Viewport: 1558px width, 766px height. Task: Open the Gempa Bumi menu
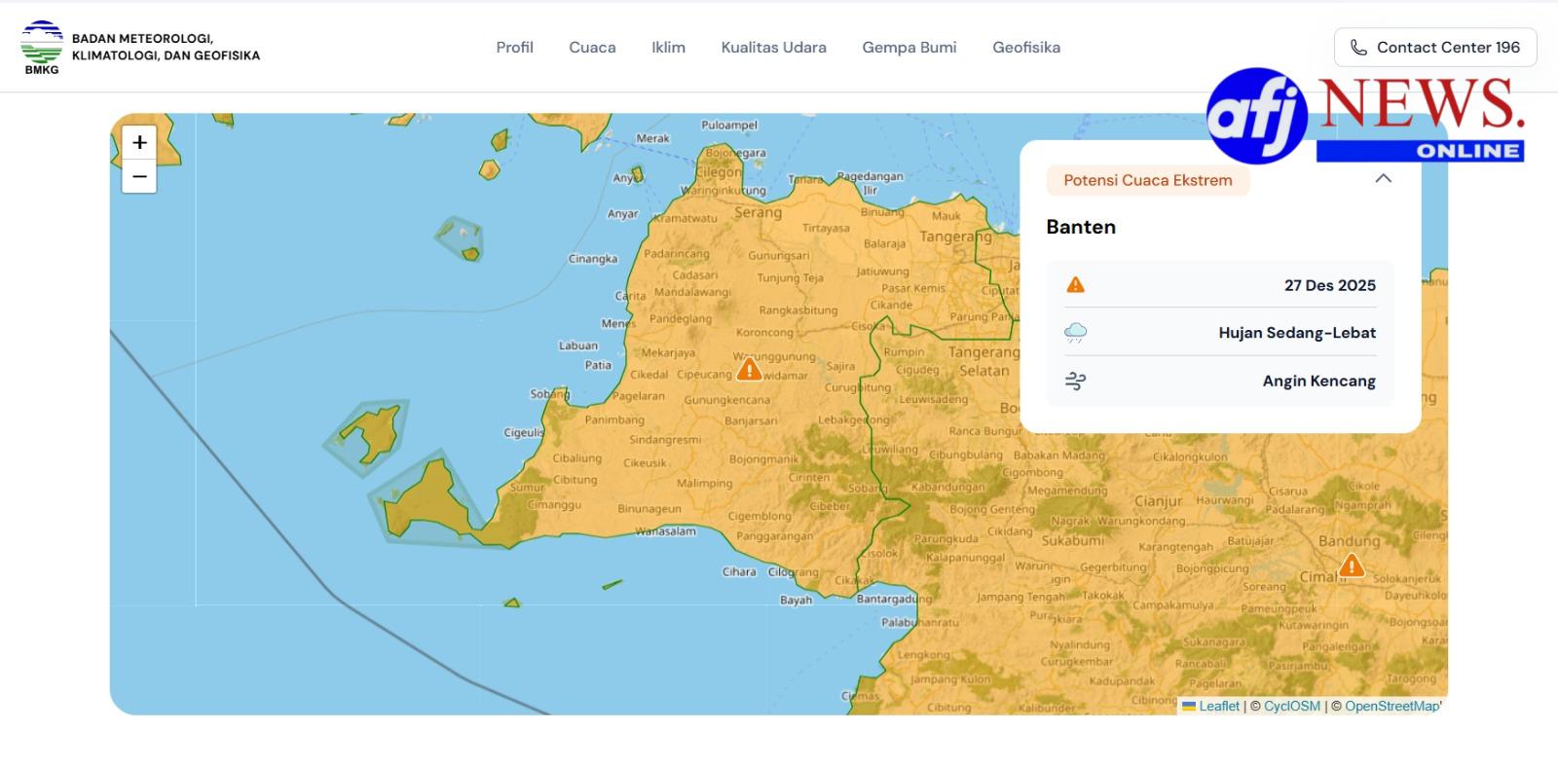coord(909,48)
